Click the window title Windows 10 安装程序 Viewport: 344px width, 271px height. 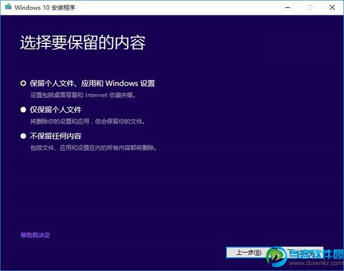pos(45,7)
